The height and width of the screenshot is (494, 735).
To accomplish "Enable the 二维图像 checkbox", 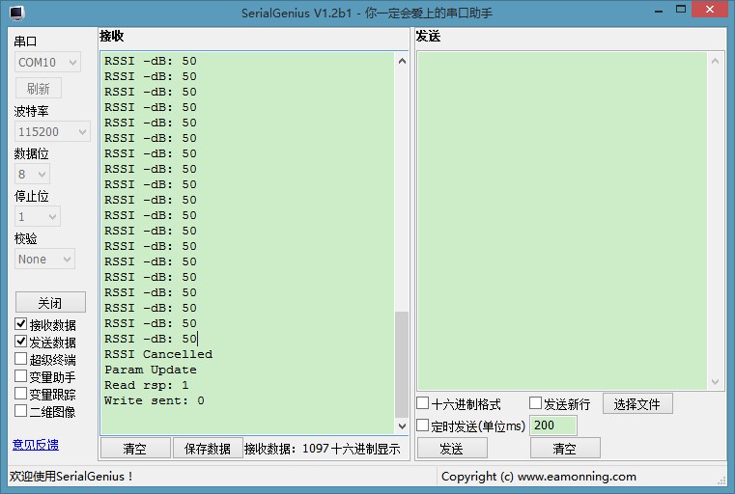I will 20,411.
